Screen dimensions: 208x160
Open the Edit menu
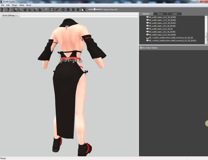pos(8,5)
